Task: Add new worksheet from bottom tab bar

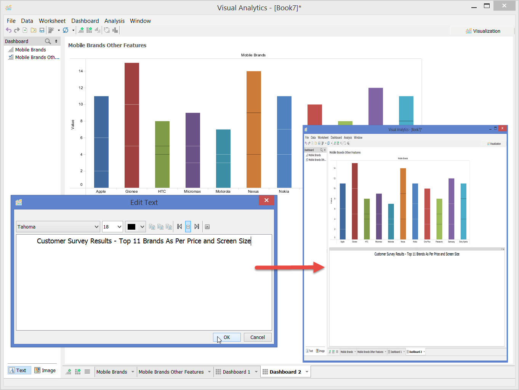Action: coord(69,372)
